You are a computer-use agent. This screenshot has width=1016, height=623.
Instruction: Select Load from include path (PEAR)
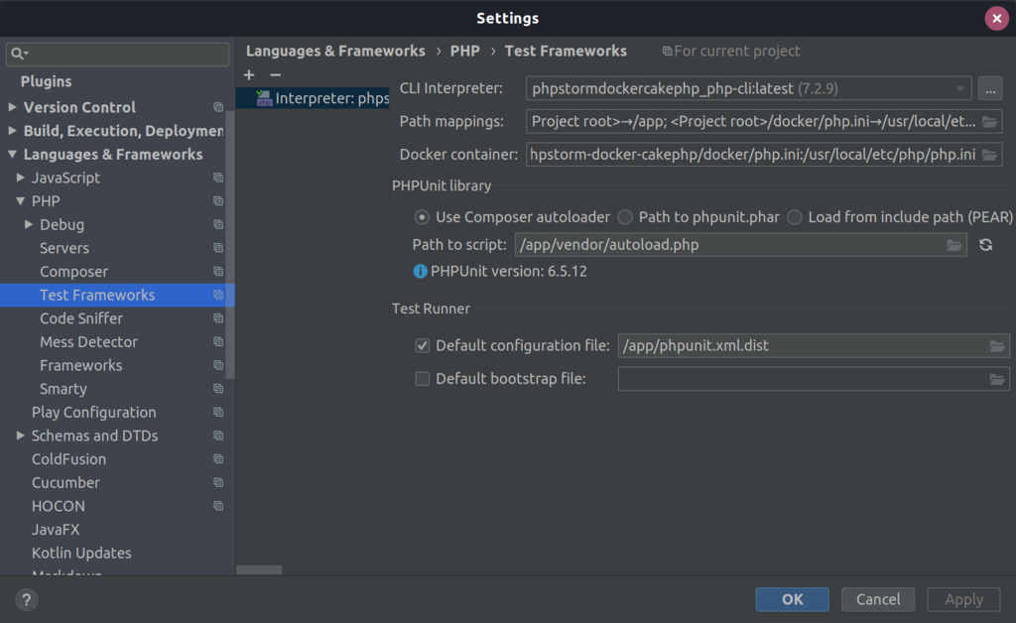[794, 217]
